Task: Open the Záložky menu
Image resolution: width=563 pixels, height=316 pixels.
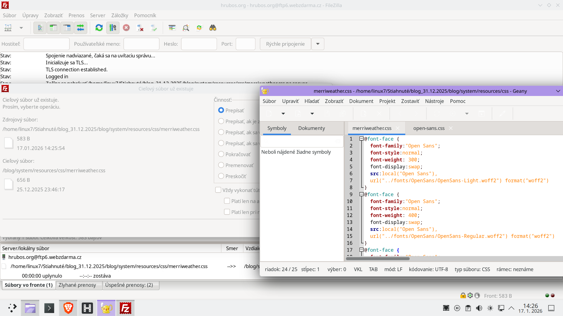Action: pyautogui.click(x=120, y=15)
